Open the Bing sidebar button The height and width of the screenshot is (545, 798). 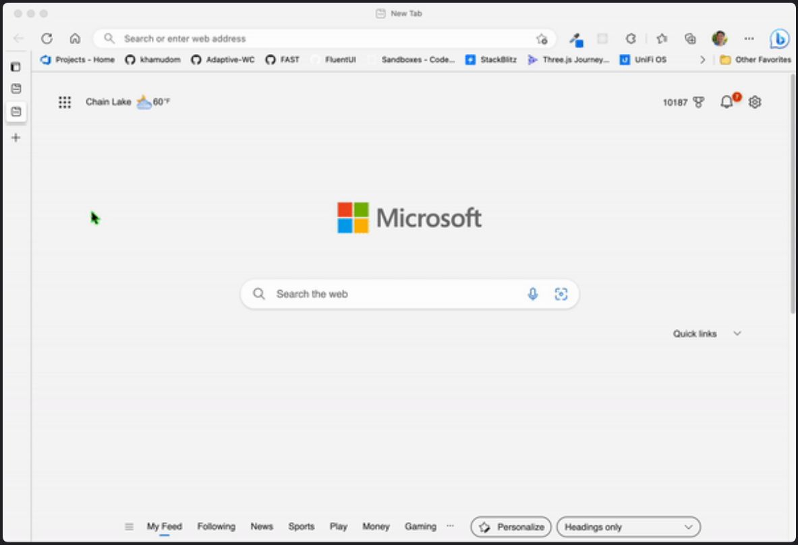[779, 38]
